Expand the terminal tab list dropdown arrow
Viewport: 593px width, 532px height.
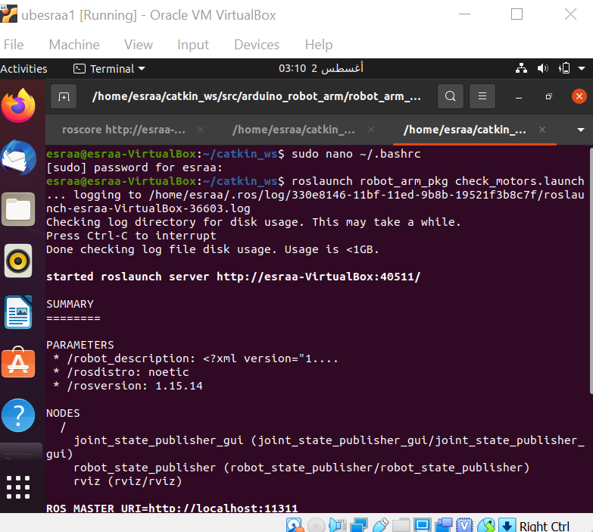[581, 130]
